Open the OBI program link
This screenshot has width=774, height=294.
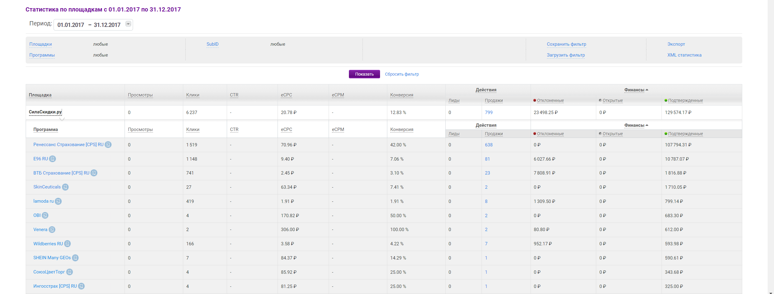pyautogui.click(x=37, y=215)
